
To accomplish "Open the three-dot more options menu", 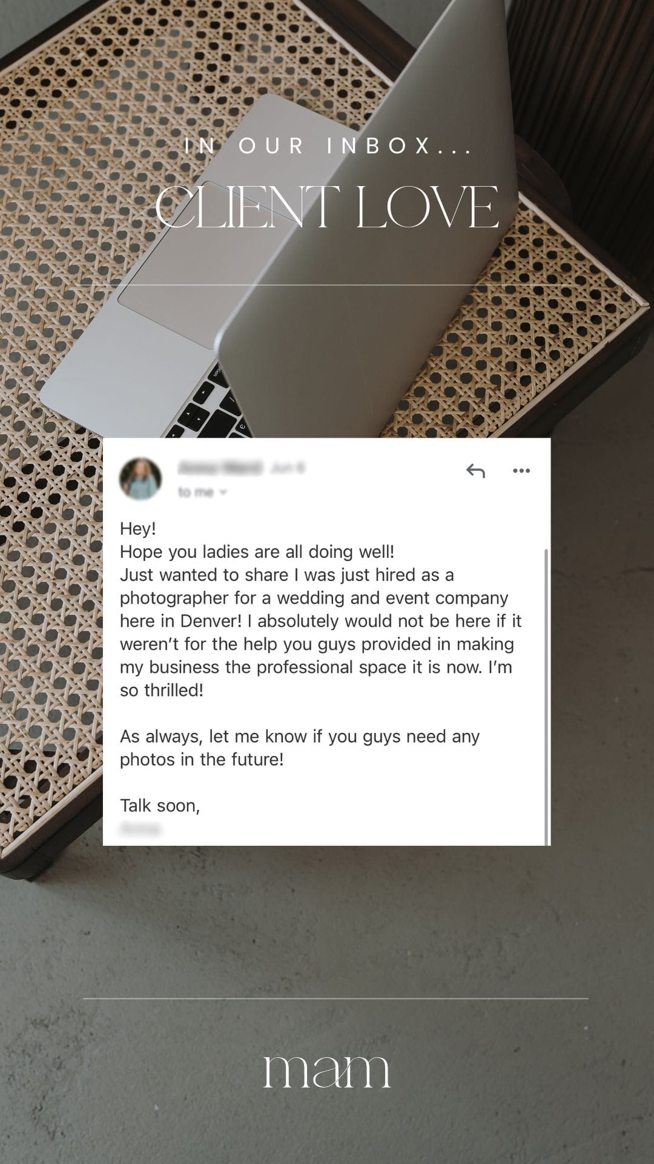I will pyautogui.click(x=521, y=470).
